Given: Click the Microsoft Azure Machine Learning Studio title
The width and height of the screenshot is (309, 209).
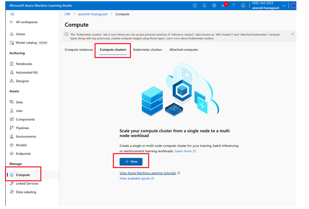Looking at the screenshot, I should 41,5.
